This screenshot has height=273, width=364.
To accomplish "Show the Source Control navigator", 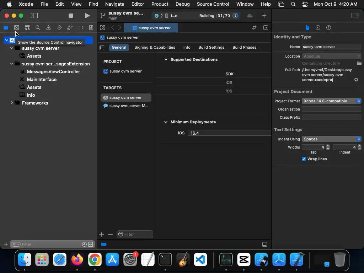I will pos(16,28).
